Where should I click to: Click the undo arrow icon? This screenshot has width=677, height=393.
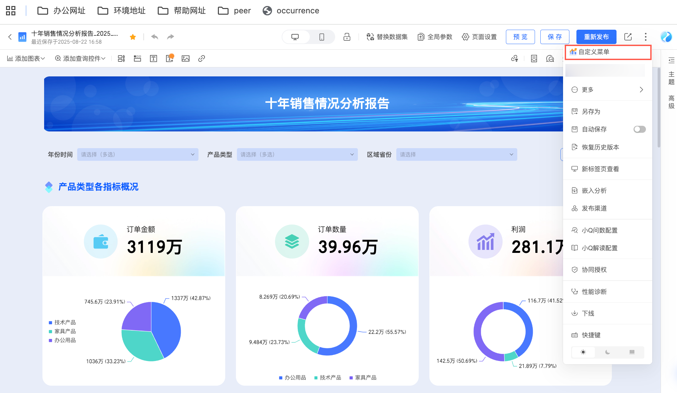tap(154, 37)
